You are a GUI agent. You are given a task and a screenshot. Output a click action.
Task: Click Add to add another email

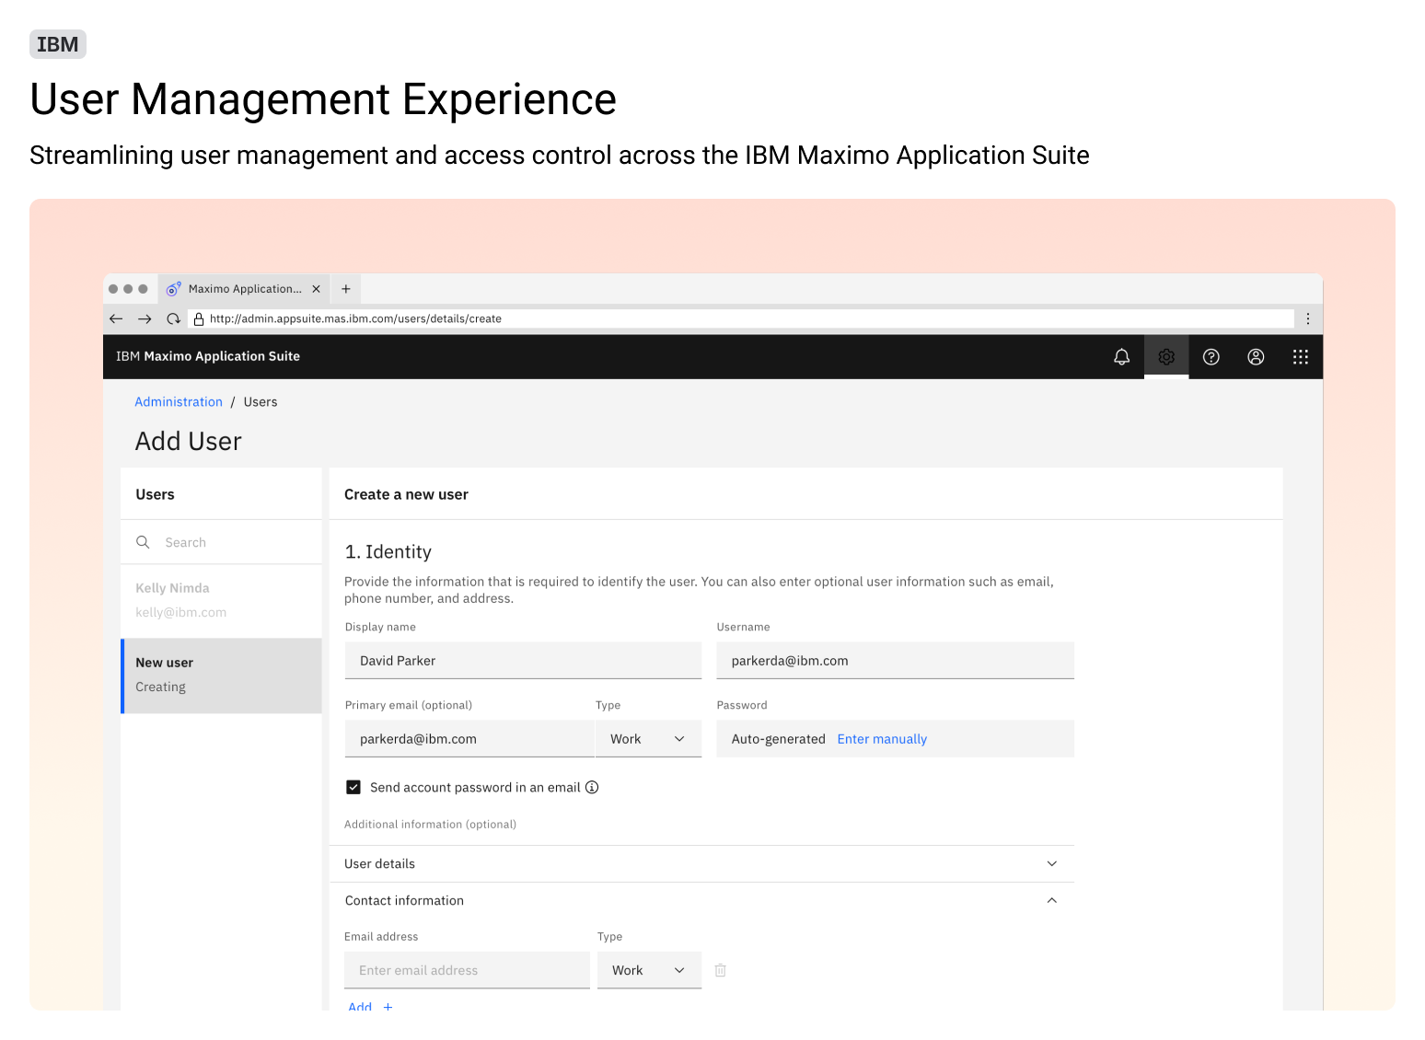[x=370, y=1005]
